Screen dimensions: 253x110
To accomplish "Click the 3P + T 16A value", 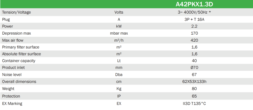I will point(194,20).
